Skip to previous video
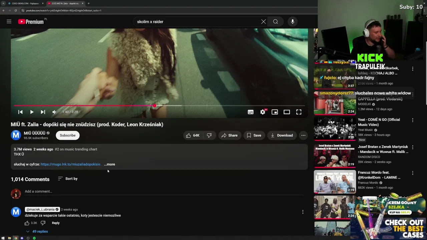Screen dimensions: 427x240 (x=20, y=112)
